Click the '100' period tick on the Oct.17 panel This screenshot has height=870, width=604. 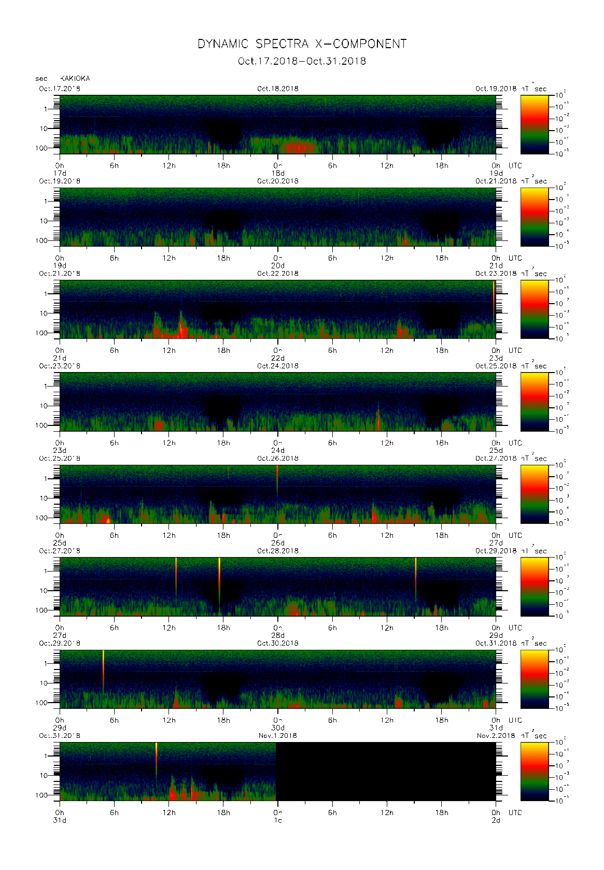click(x=41, y=148)
